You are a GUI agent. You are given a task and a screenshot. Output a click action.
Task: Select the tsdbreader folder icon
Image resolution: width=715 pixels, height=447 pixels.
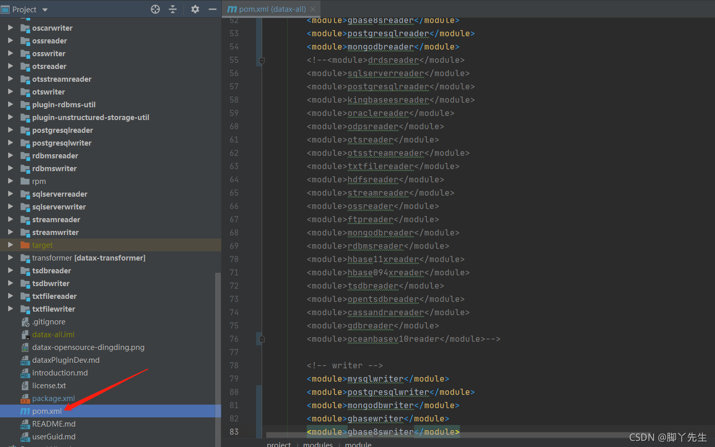[x=25, y=271]
